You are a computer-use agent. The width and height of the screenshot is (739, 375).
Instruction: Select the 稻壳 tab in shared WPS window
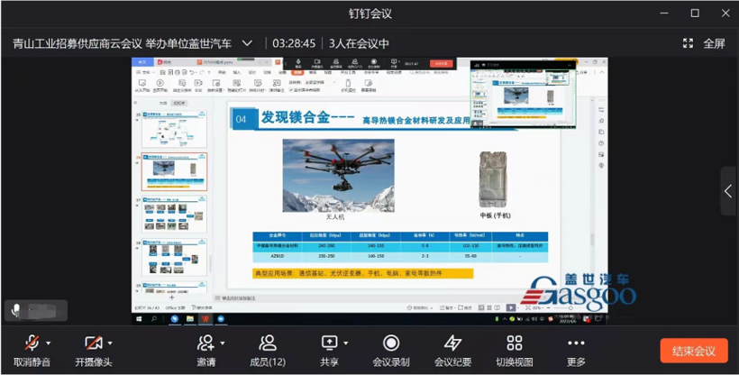tap(165, 62)
